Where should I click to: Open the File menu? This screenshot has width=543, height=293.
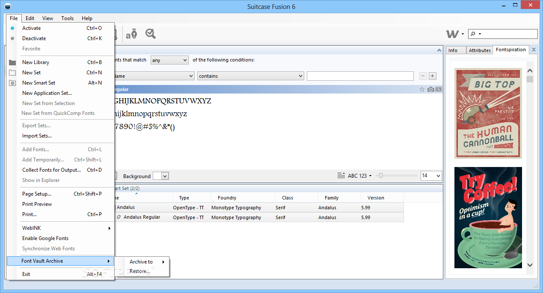click(14, 18)
